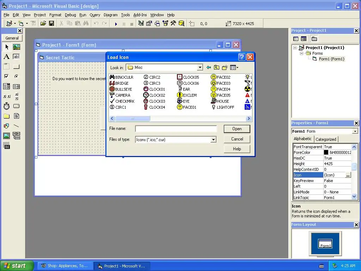Open the Icon property ellipsis button
This screenshot has width=361, height=271.
348,175
